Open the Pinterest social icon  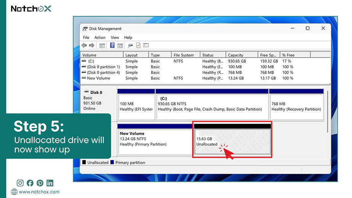(40, 183)
